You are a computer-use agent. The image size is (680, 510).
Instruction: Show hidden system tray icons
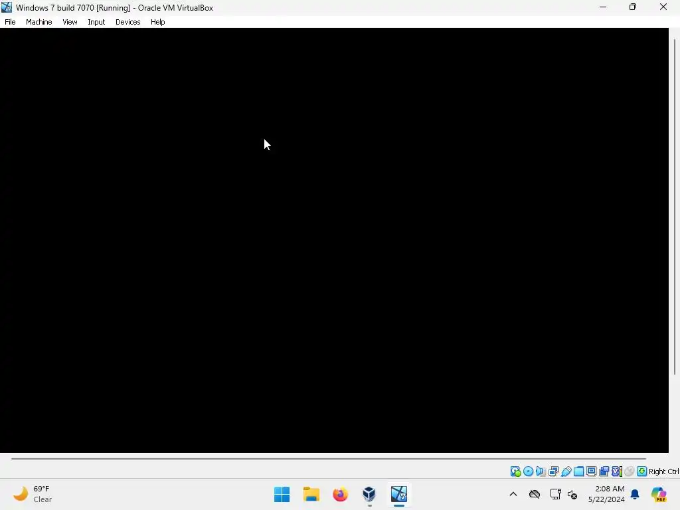coord(513,494)
